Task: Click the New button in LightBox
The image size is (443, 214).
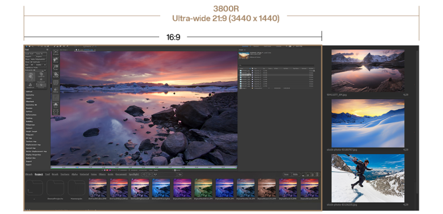Action: 287,174
